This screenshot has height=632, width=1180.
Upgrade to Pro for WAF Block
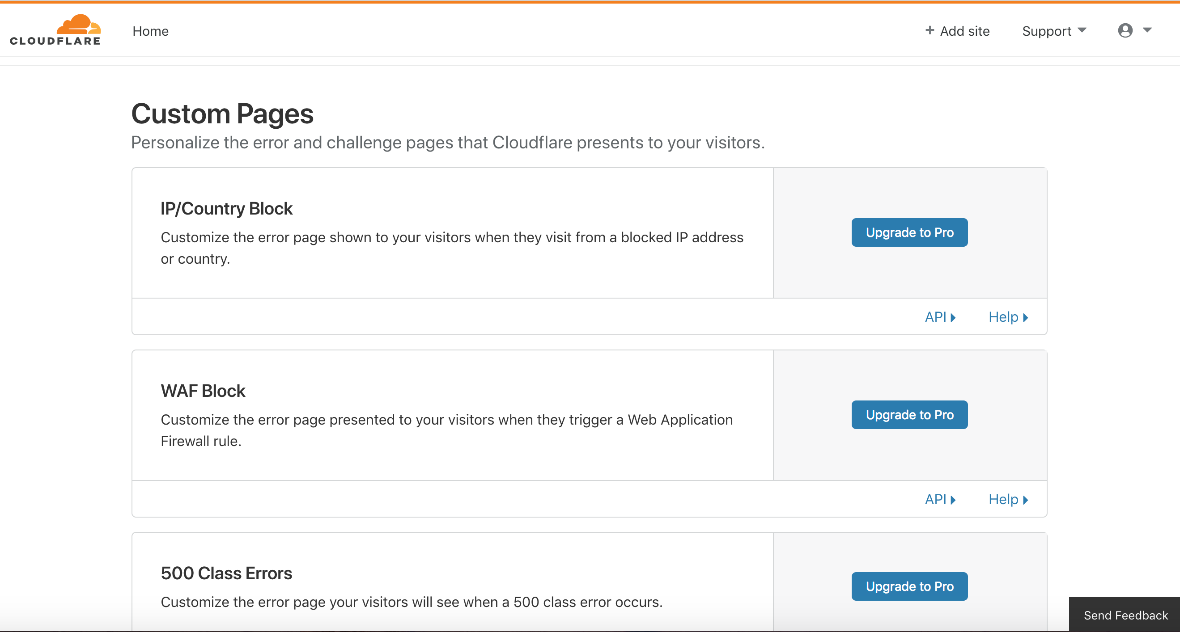tap(909, 415)
